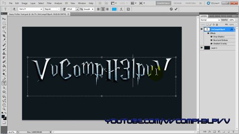
Task: Align text left
Action: click(99, 9)
